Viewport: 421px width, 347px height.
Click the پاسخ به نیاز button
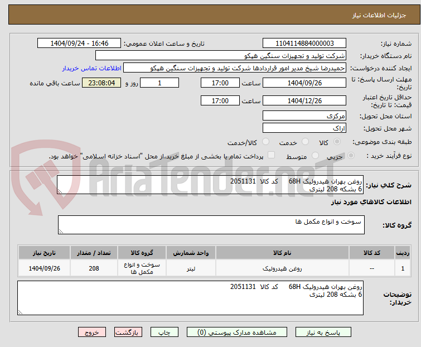323,332
